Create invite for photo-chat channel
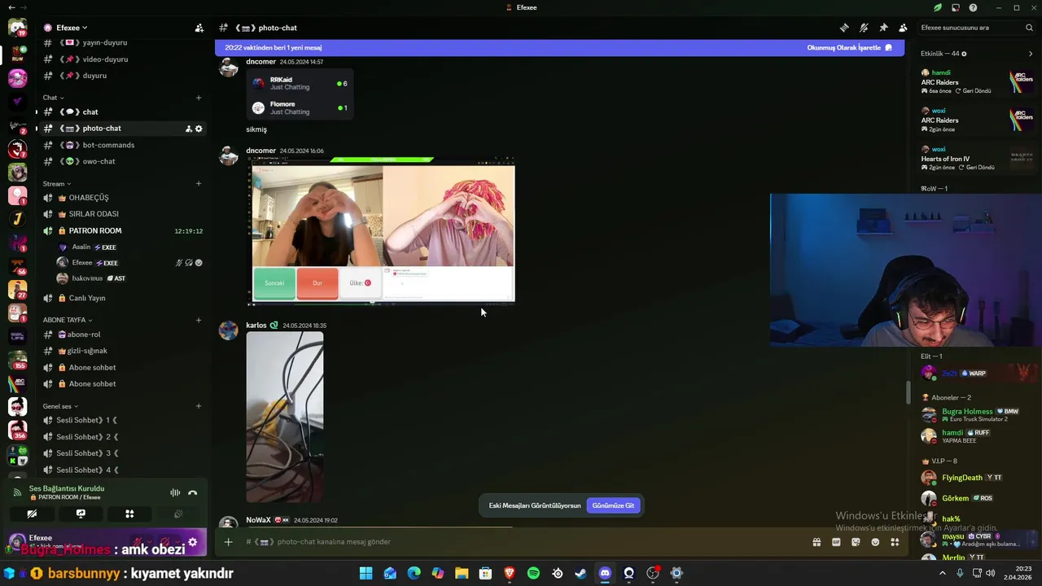 pos(188,129)
